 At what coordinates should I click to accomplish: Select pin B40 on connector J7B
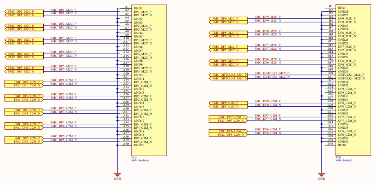[330, 143]
